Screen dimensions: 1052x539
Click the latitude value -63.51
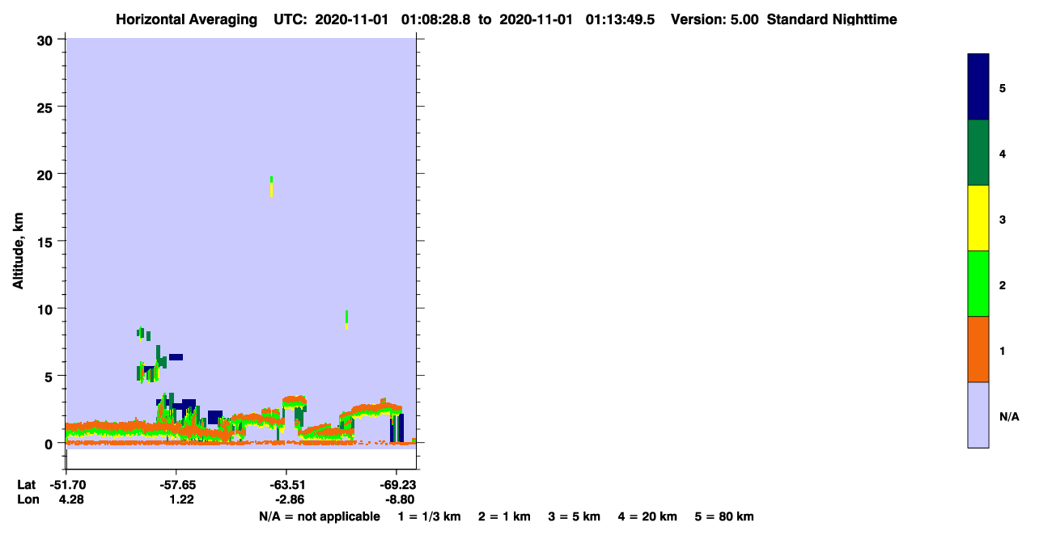(286, 485)
